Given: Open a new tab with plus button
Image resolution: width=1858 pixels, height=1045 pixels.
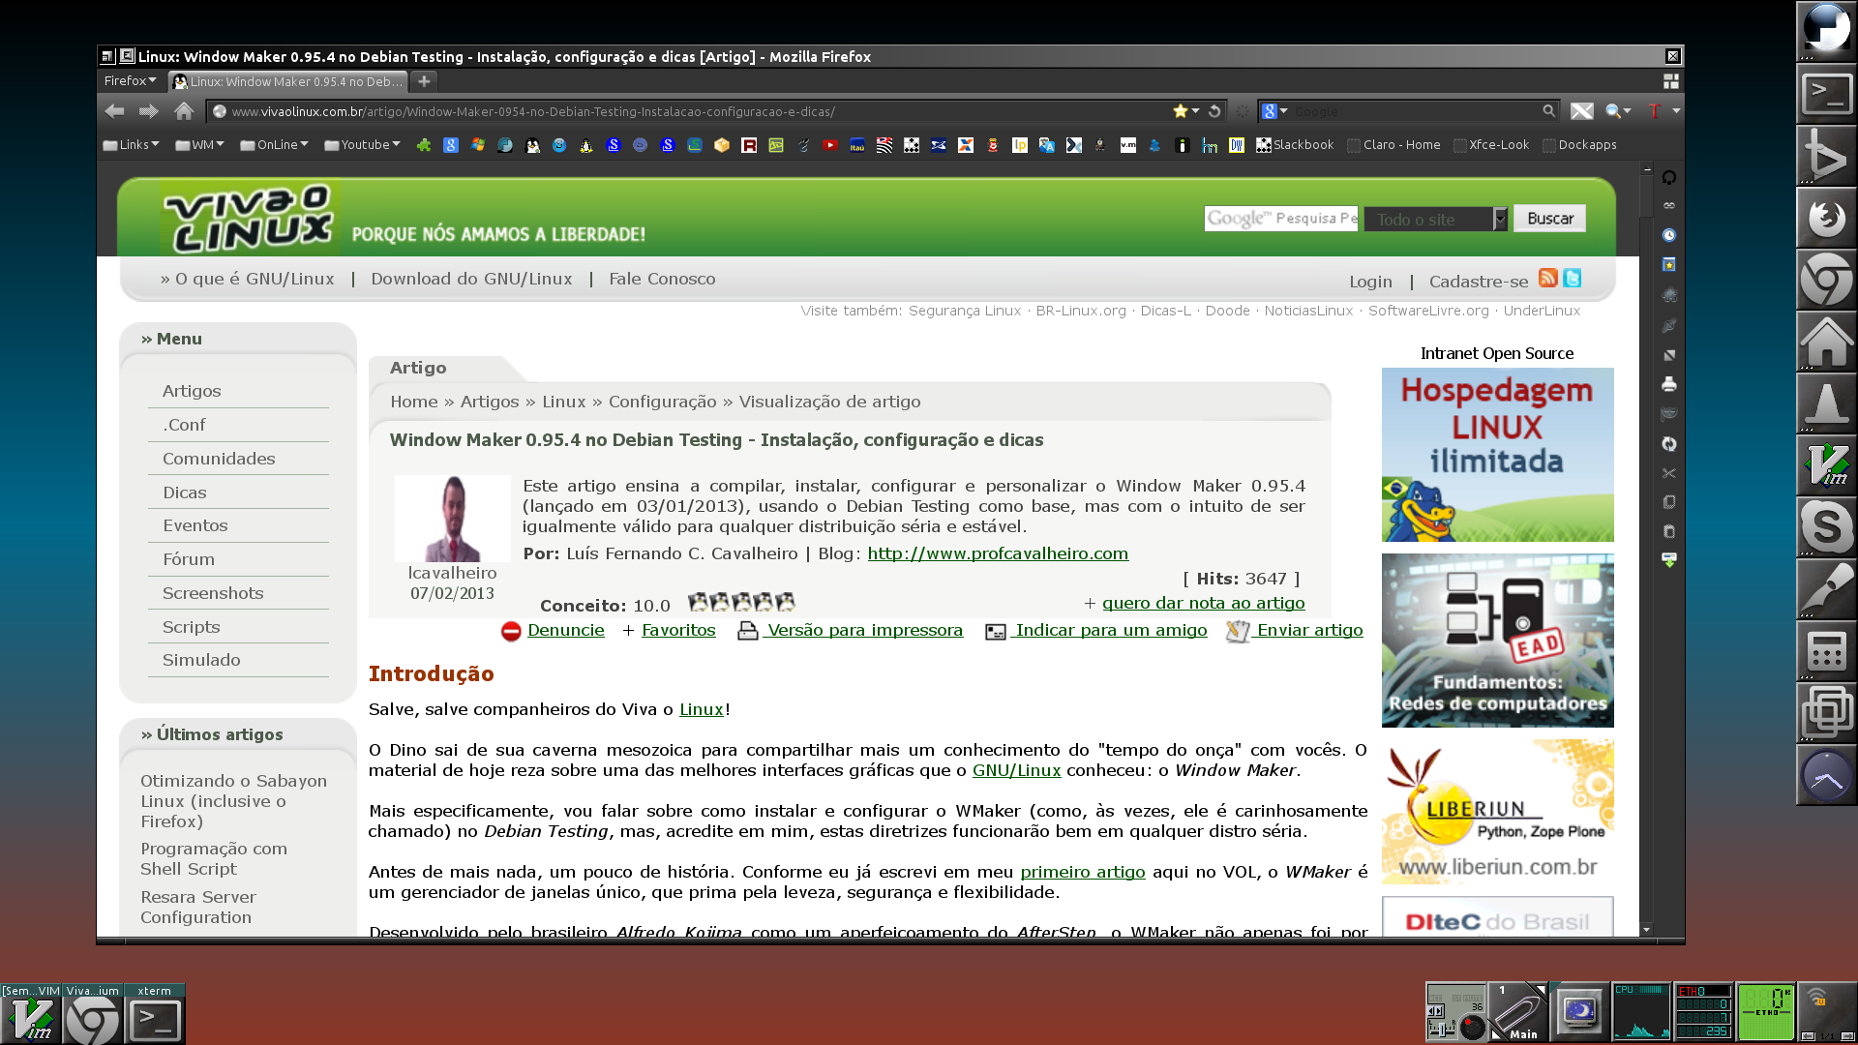Looking at the screenshot, I should (424, 81).
